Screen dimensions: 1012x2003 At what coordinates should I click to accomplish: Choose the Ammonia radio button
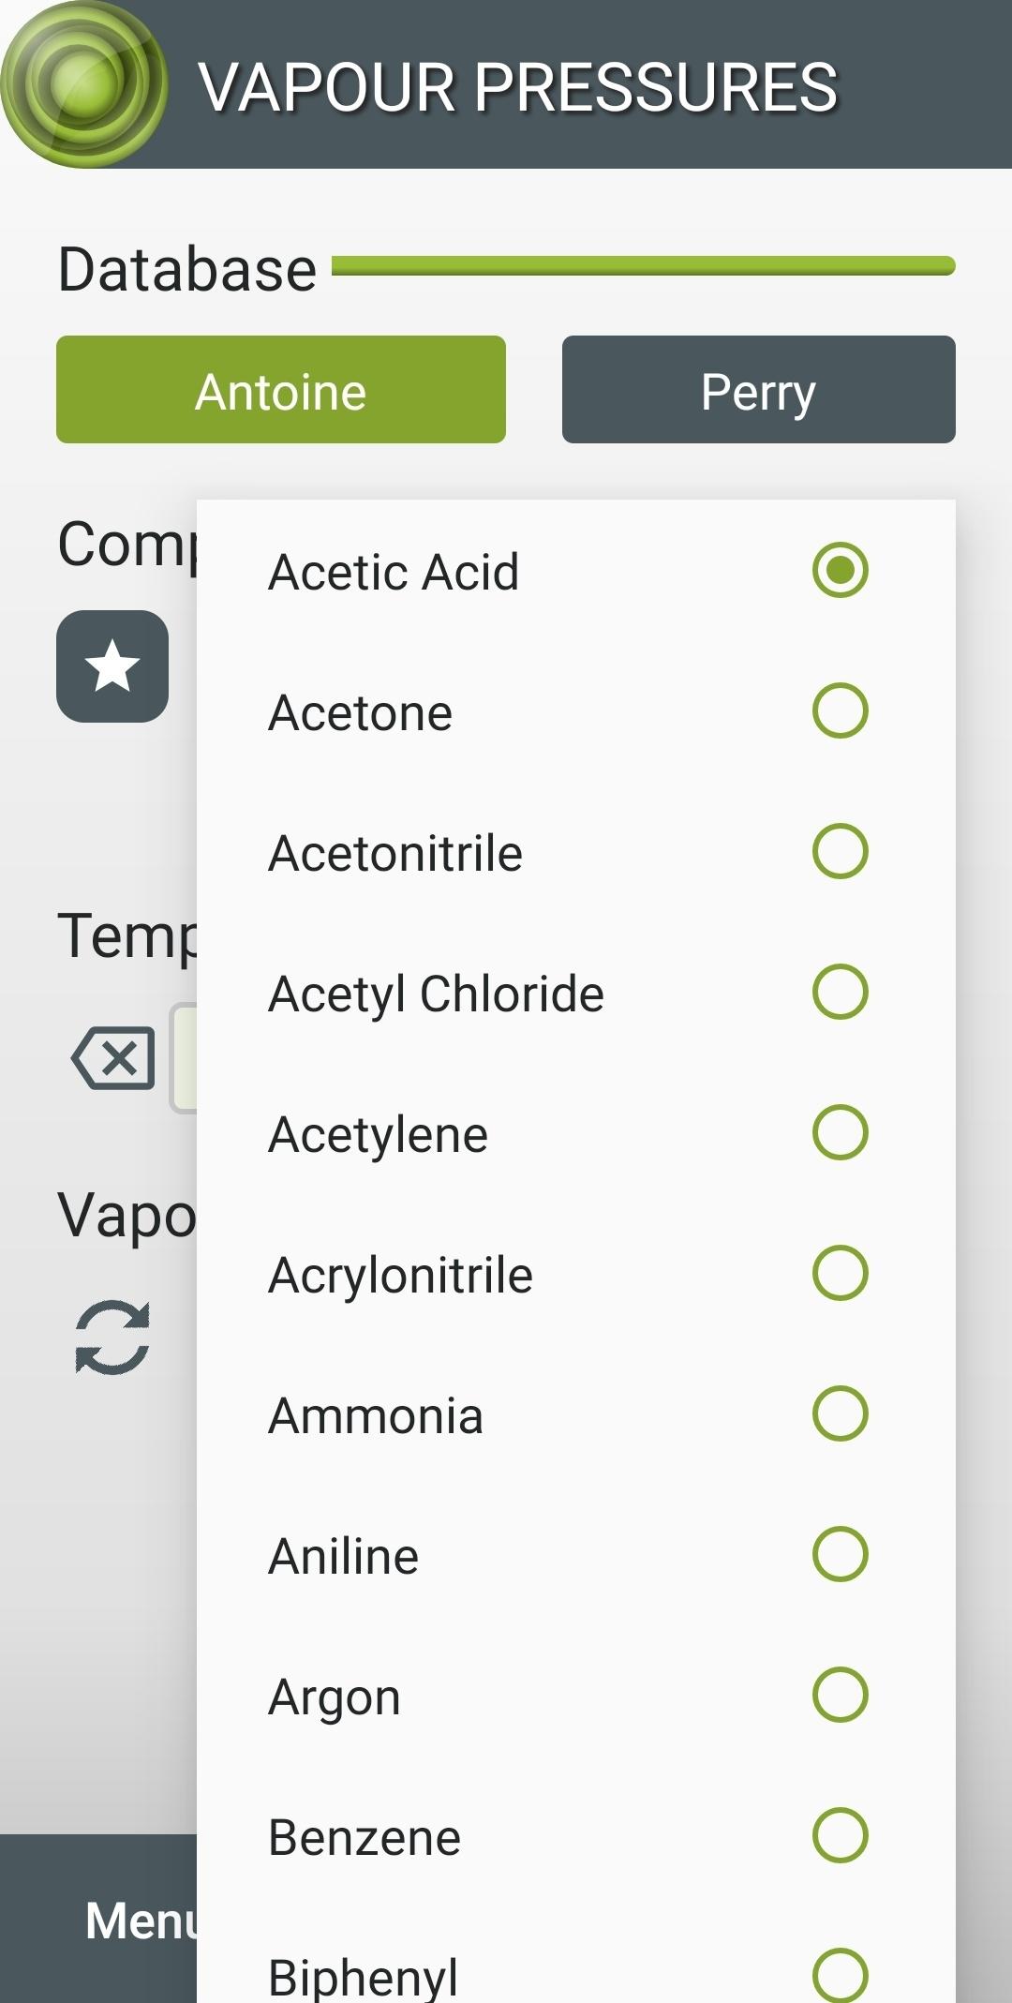[841, 1413]
